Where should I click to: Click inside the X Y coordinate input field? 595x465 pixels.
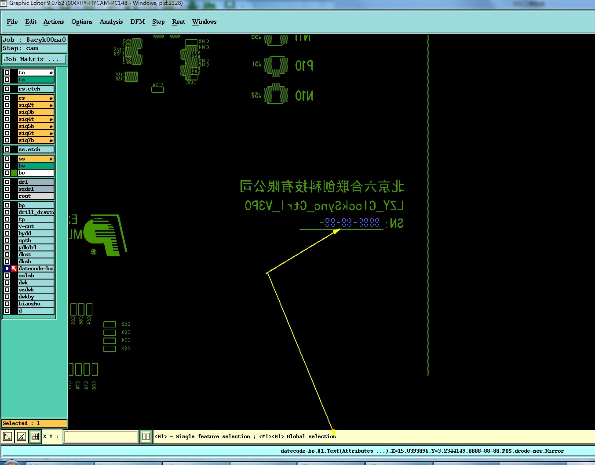click(x=101, y=436)
